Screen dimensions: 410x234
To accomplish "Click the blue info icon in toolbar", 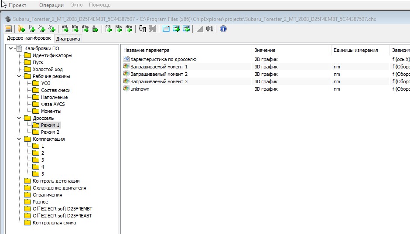I will [223, 29].
